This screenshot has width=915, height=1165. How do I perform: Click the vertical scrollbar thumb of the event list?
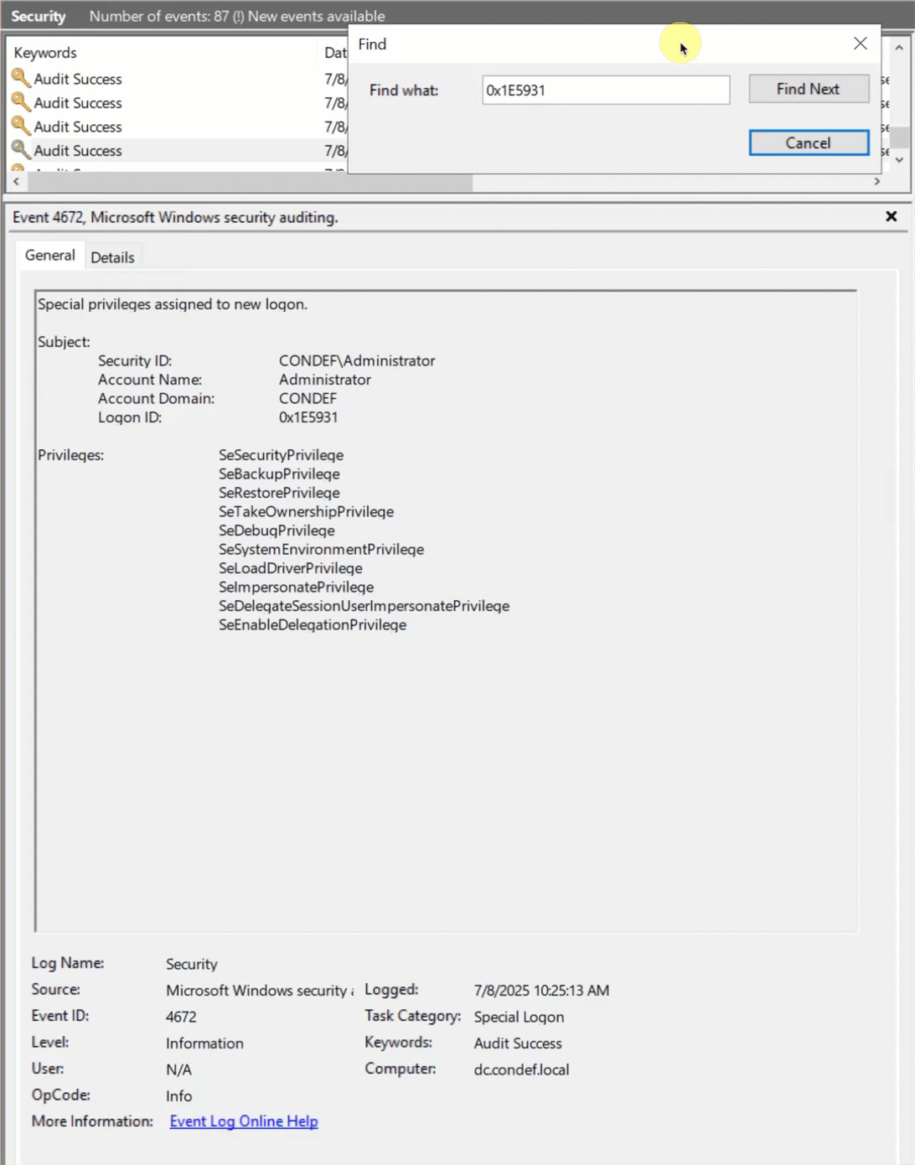tap(899, 137)
